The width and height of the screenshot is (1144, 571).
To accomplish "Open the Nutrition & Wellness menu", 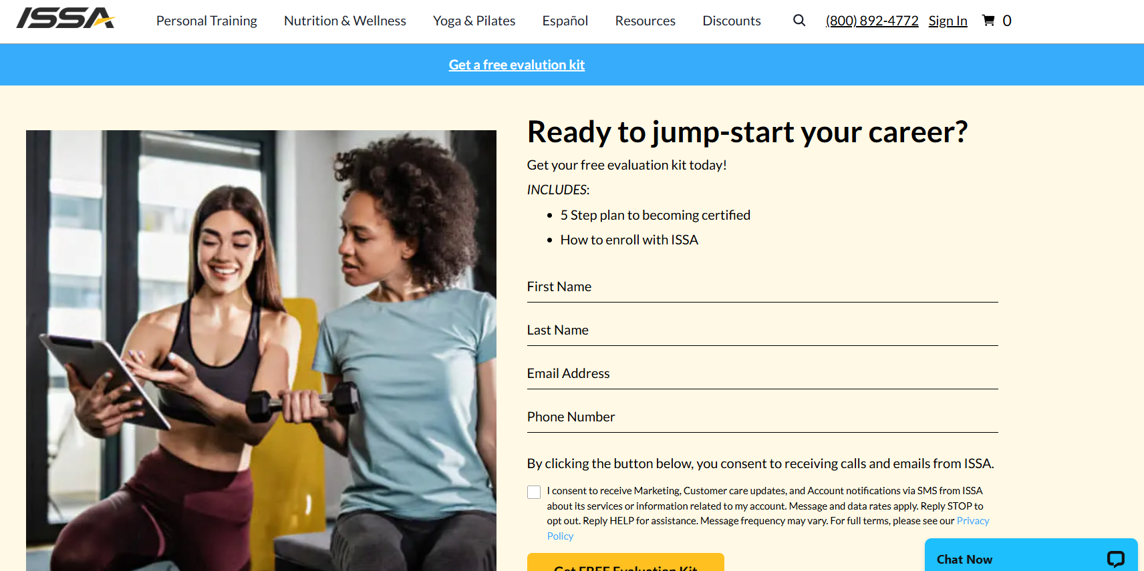I will 345,21.
